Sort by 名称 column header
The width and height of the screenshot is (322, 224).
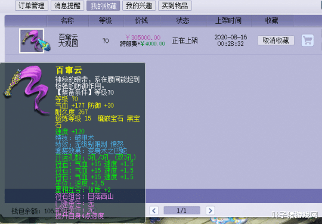[67, 20]
